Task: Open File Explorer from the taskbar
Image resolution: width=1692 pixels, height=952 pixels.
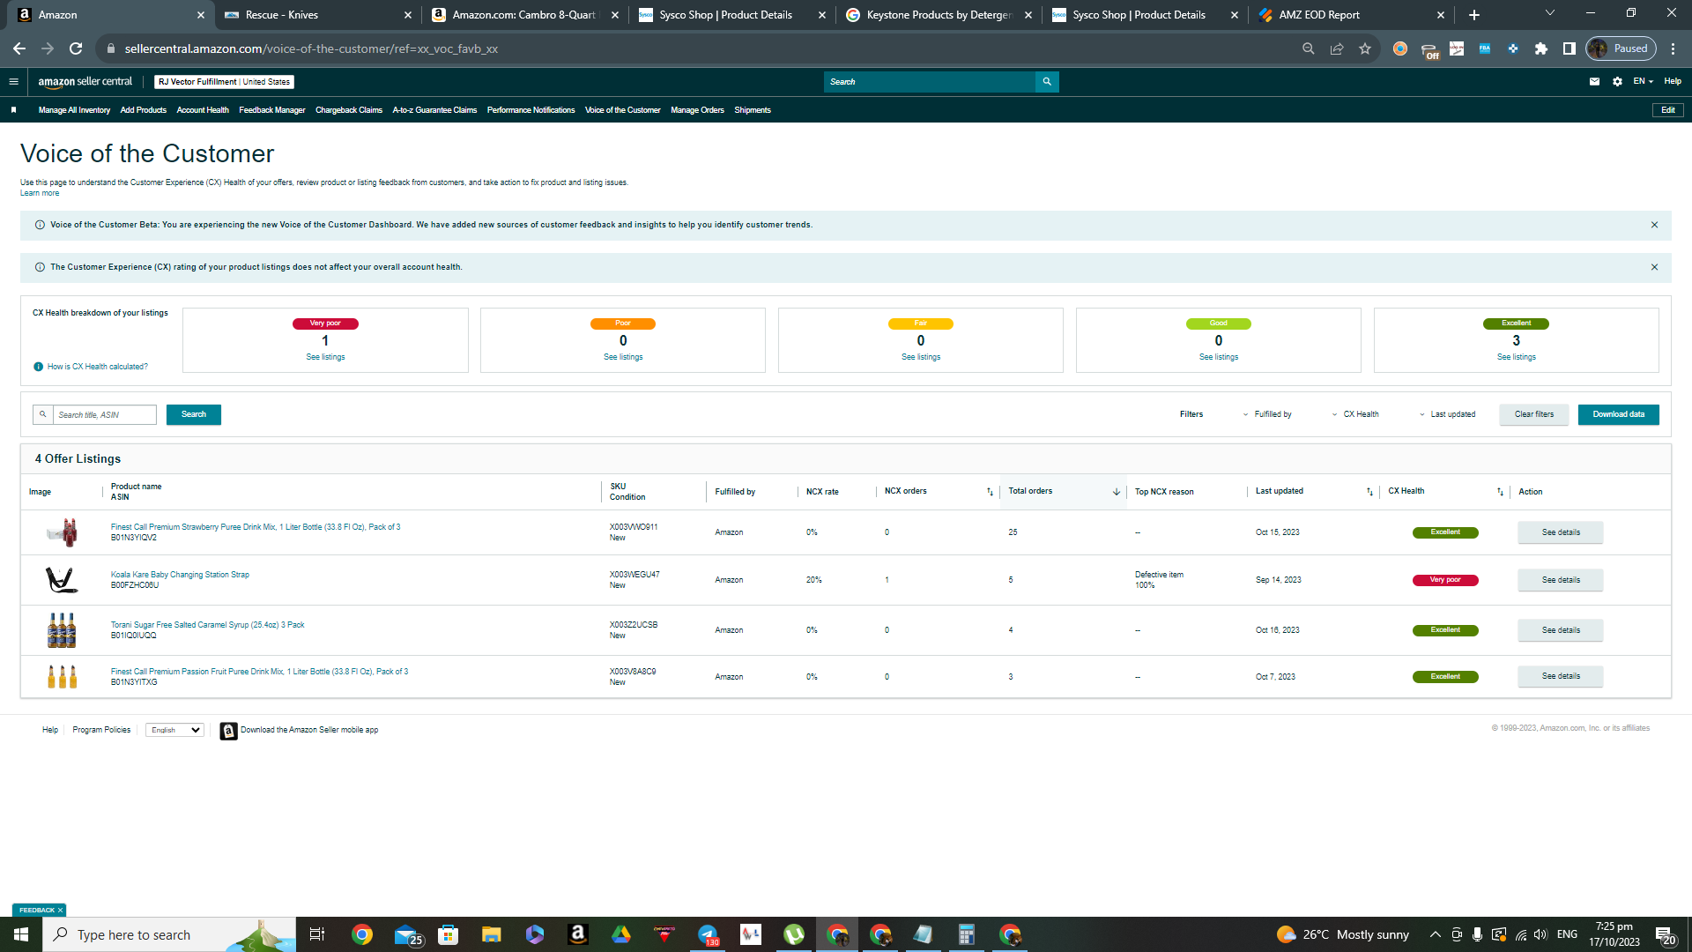Action: tap(491, 934)
